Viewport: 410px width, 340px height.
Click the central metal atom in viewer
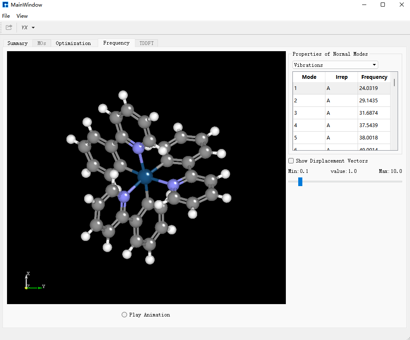tap(145, 176)
